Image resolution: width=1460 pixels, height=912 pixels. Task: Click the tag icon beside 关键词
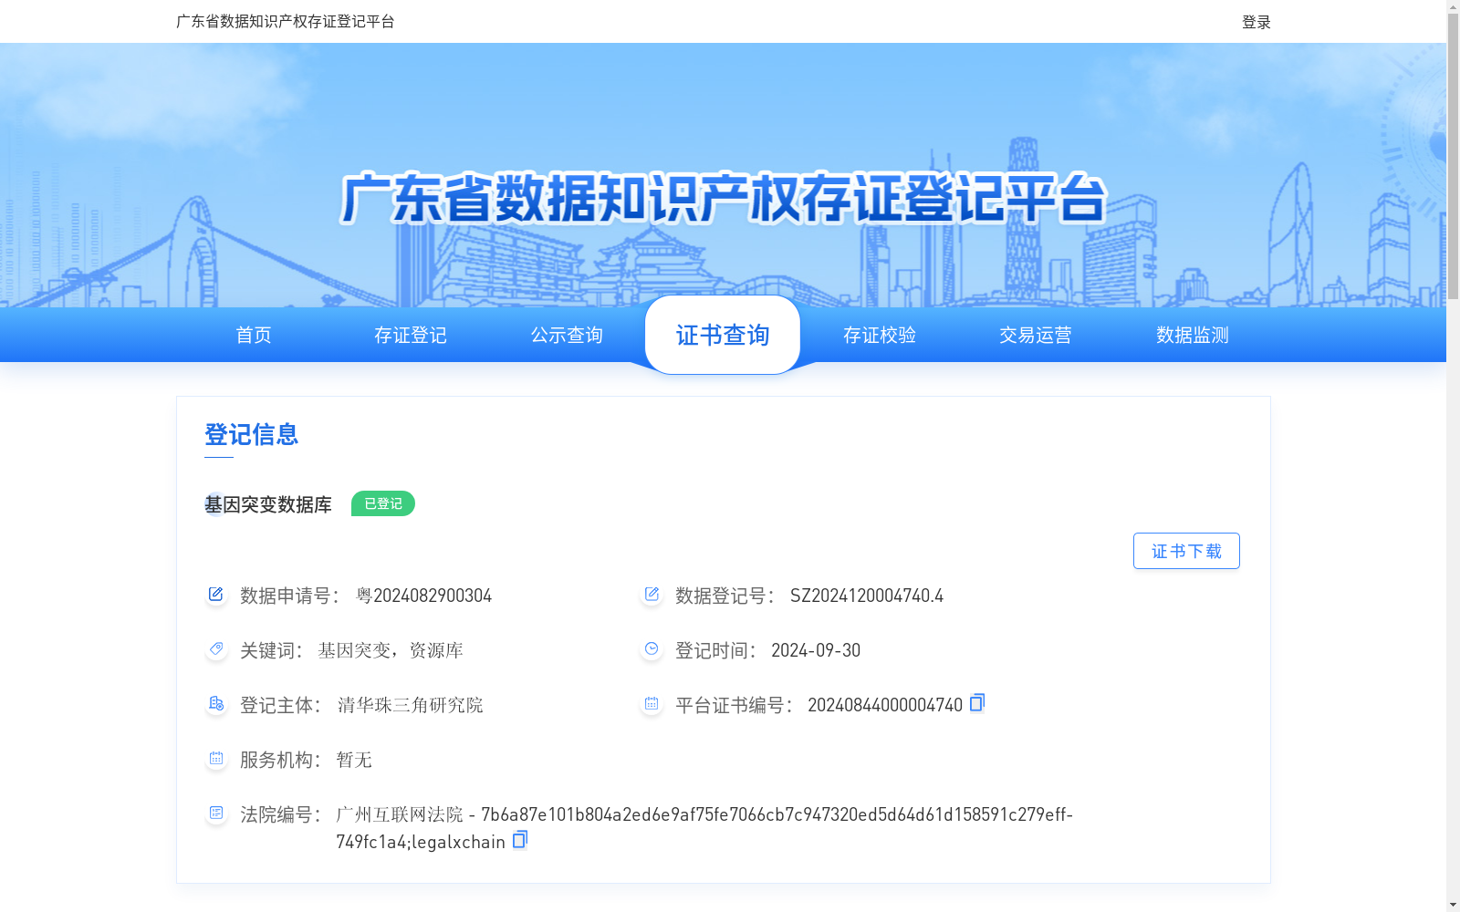click(x=215, y=649)
